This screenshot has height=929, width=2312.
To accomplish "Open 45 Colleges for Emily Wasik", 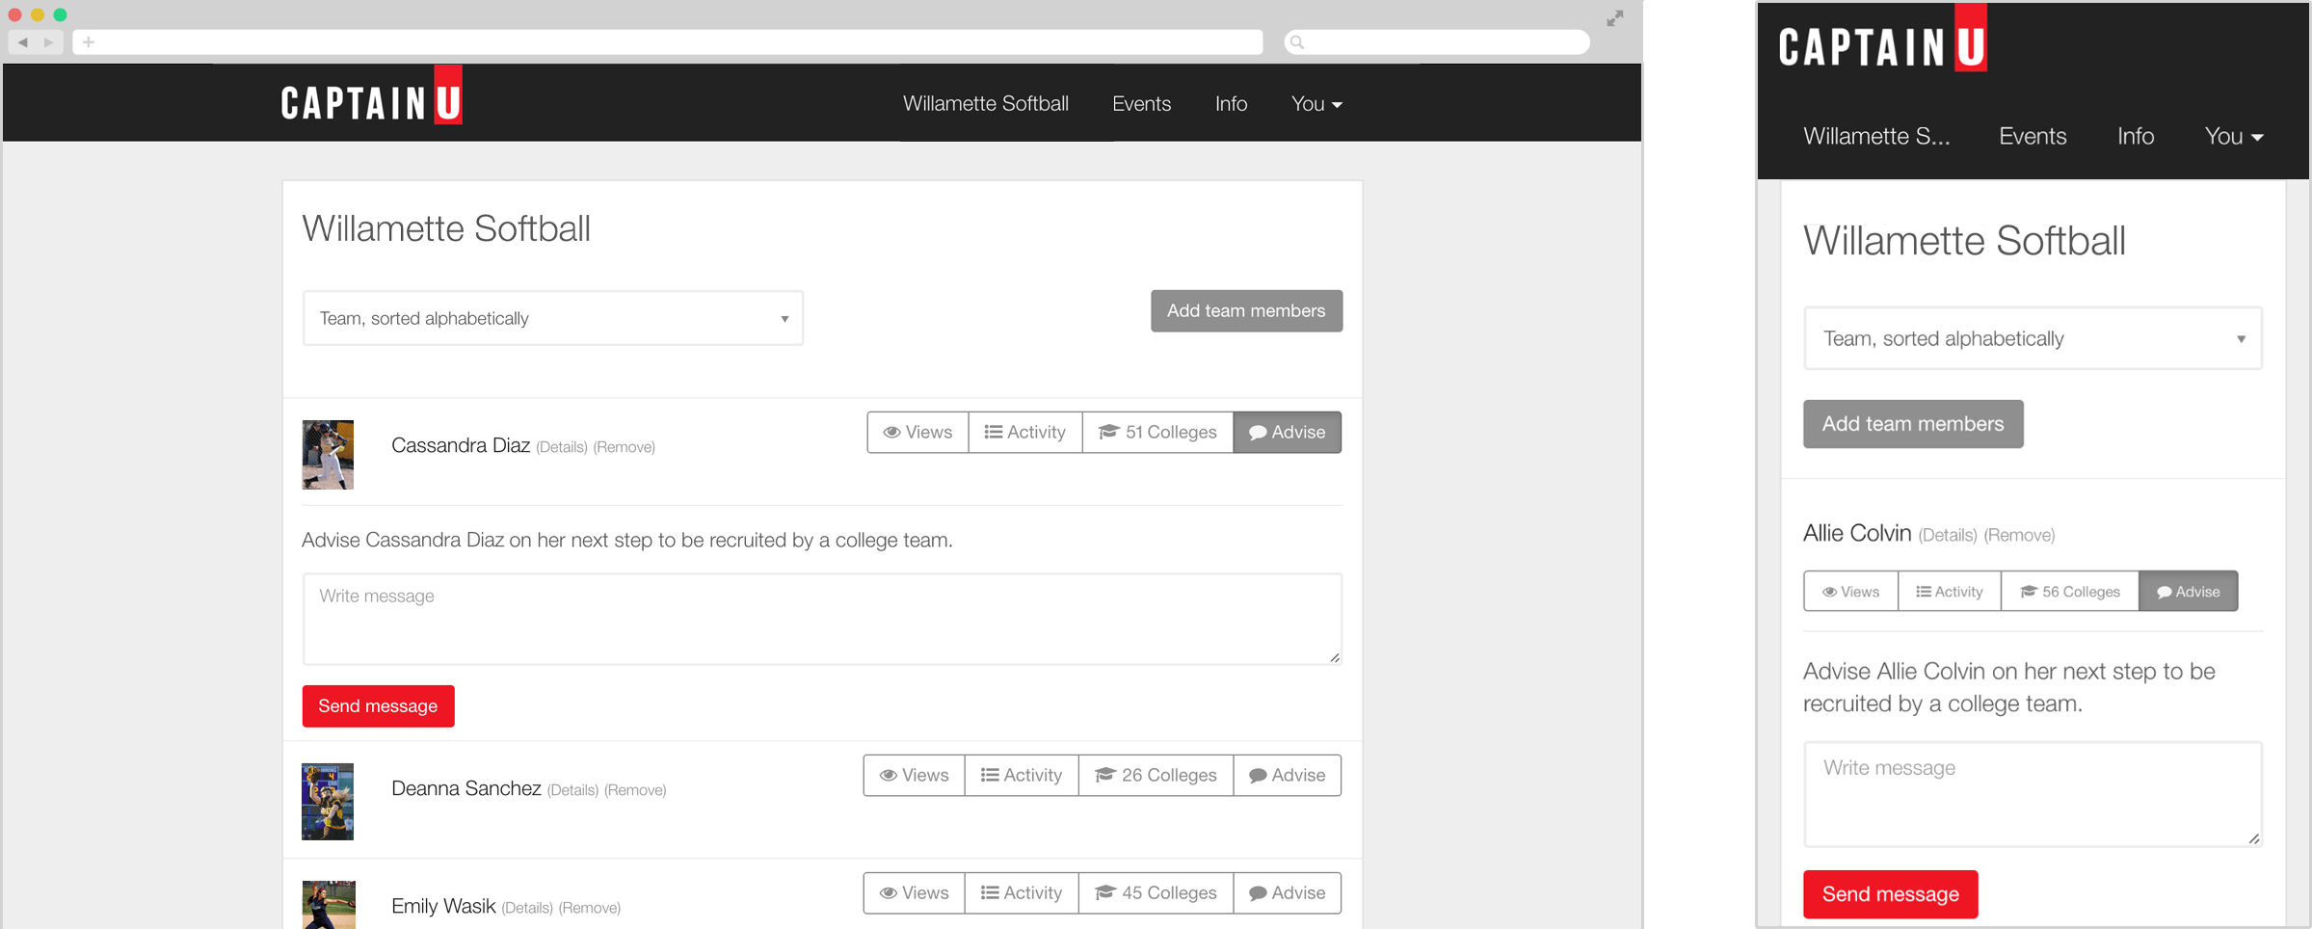I will click(x=1156, y=892).
